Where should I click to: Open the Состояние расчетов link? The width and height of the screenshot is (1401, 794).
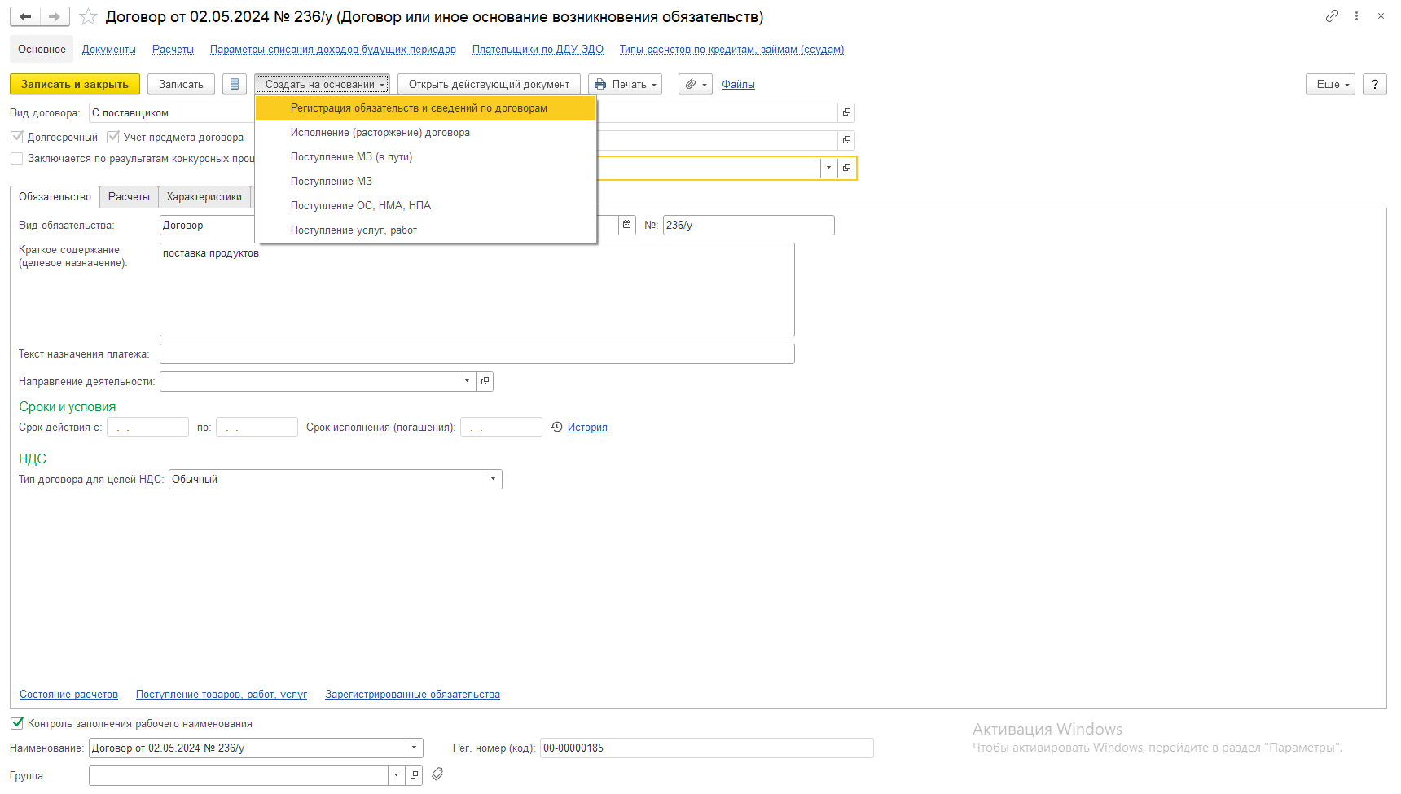coord(68,695)
